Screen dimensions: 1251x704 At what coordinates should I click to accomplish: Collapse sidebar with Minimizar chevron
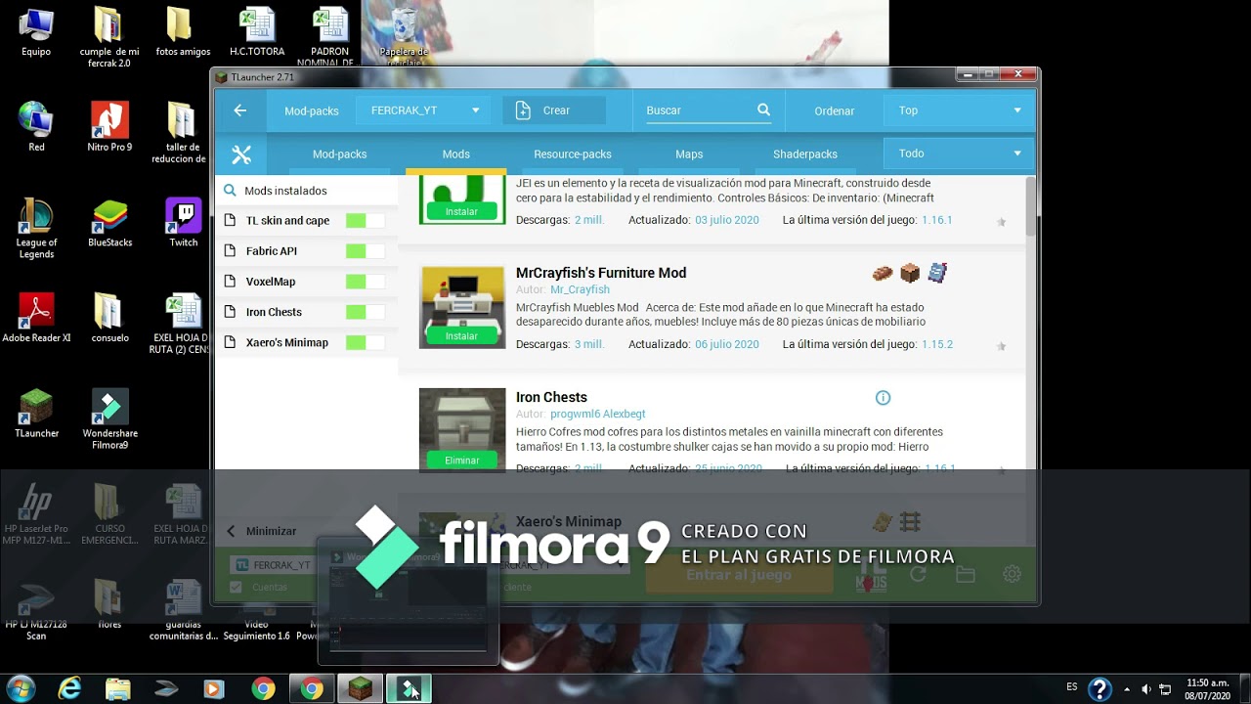[231, 531]
